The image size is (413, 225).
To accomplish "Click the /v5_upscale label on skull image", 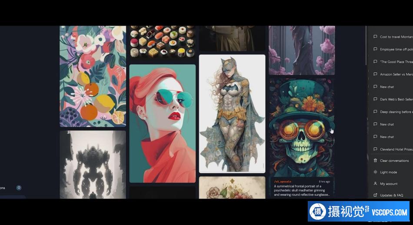I will pyautogui.click(x=283, y=181).
